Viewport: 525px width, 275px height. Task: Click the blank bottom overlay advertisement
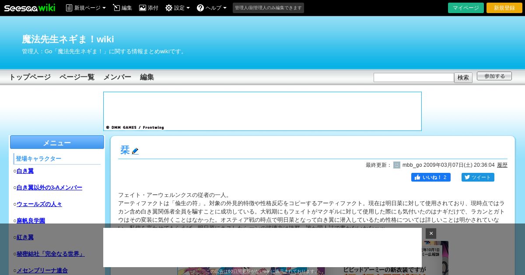(262, 247)
